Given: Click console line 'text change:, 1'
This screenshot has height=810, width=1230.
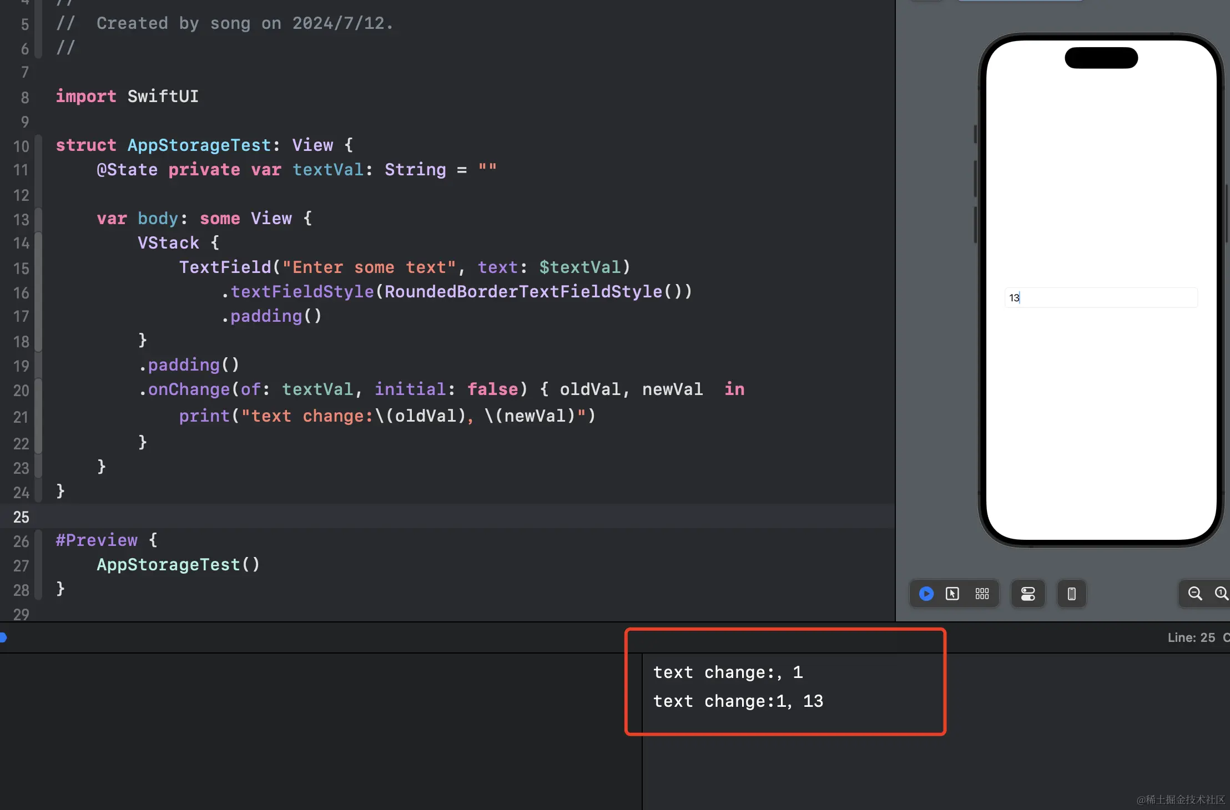Looking at the screenshot, I should coord(728,672).
